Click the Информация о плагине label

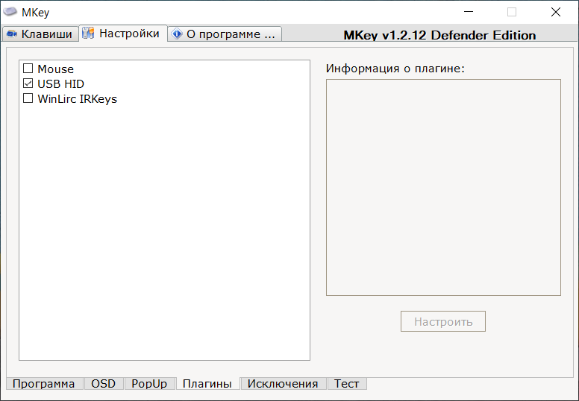pos(395,69)
